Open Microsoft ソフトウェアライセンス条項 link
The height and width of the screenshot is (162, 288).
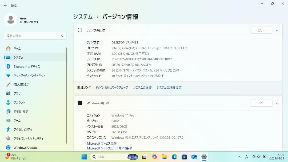(x=110, y=148)
